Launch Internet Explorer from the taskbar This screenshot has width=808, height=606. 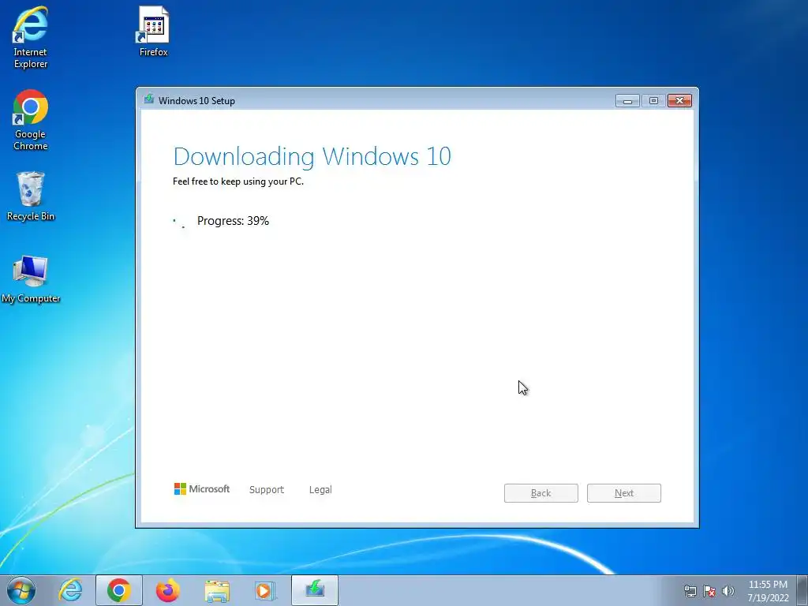[70, 590]
